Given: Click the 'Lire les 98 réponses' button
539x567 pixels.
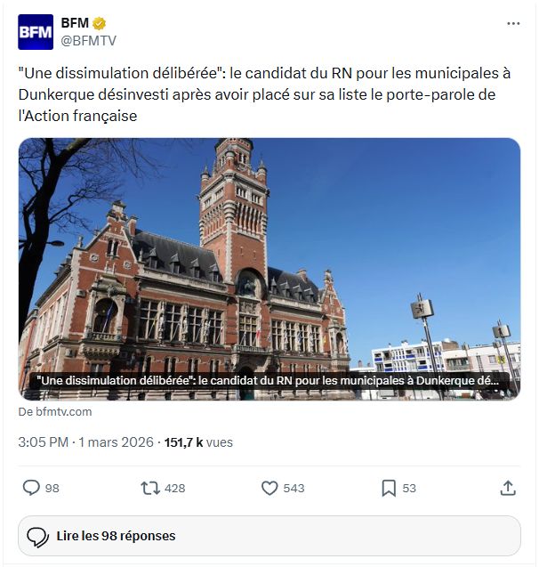Looking at the screenshot, I should (x=269, y=536).
